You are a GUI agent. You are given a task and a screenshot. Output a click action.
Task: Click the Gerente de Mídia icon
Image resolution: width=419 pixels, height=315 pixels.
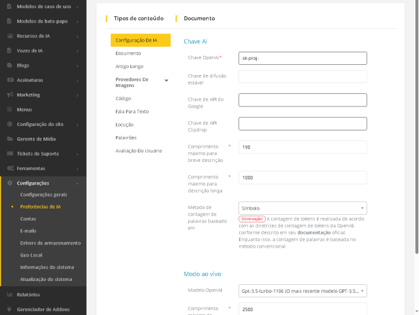(x=10, y=139)
